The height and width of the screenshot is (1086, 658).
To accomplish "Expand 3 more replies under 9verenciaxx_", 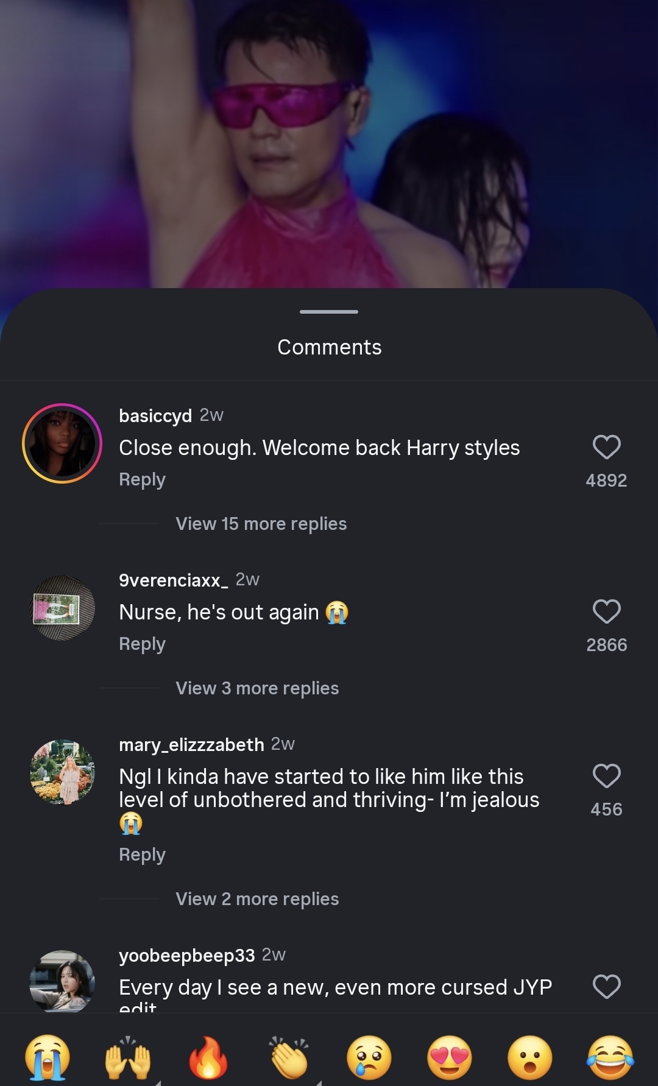I will tap(257, 688).
